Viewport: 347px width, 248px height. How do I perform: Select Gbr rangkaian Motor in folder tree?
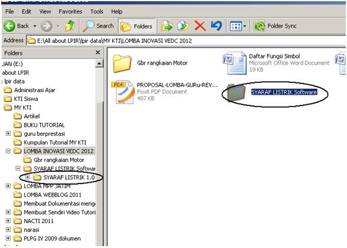[x=54, y=160]
